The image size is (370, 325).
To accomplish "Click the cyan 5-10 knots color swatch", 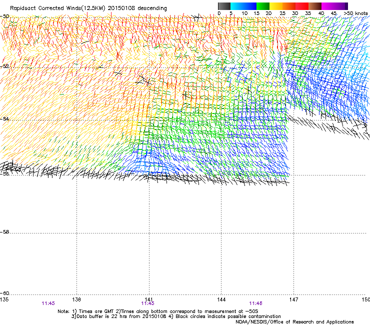I will tap(236, 6).
